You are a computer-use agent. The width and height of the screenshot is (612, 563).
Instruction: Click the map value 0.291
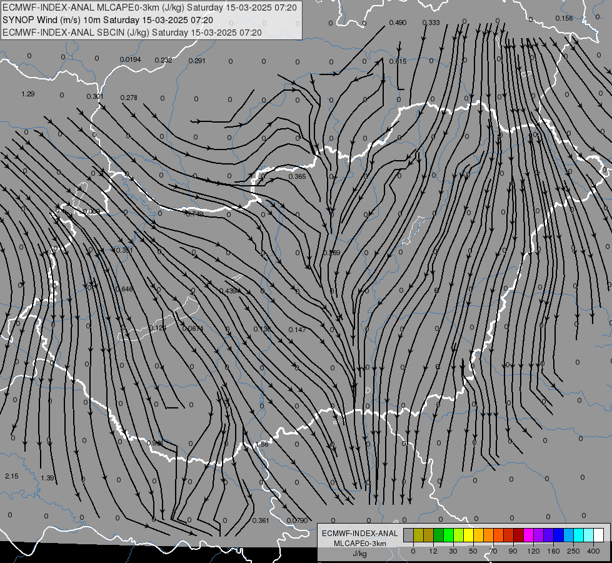197,61
